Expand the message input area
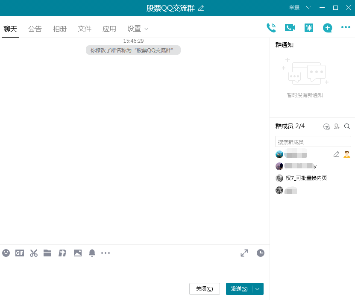Viewport: 355px width, 300px height. [244, 253]
